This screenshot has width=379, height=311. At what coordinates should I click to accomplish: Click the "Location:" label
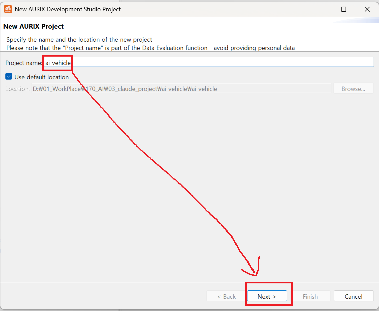point(17,89)
